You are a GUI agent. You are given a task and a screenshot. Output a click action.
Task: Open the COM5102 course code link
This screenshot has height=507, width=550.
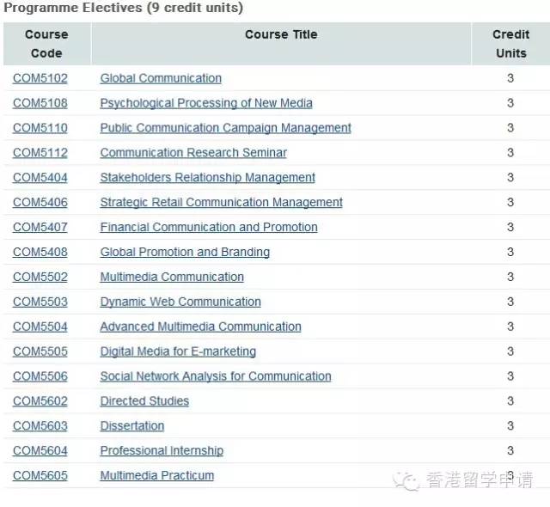[40, 78]
